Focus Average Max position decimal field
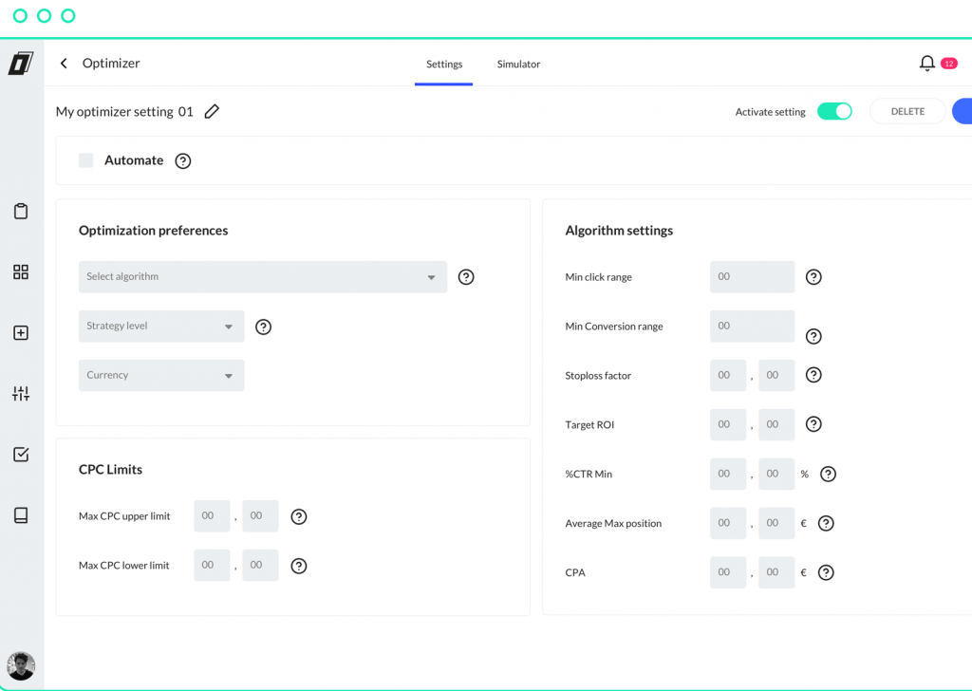Viewport: 972px width, 691px height. [776, 523]
